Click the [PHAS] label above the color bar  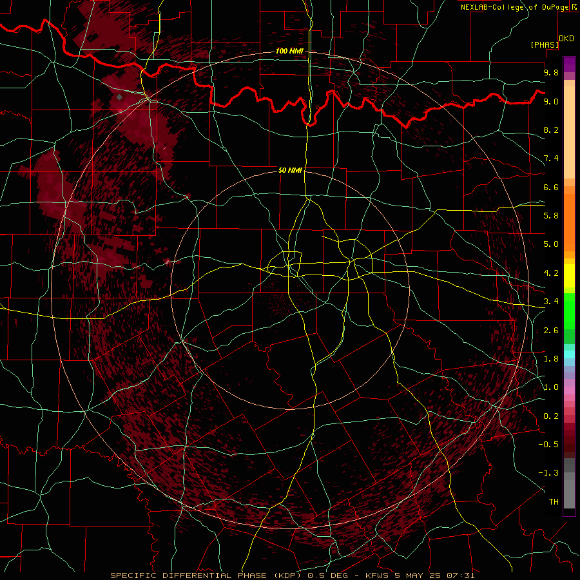[x=545, y=44]
